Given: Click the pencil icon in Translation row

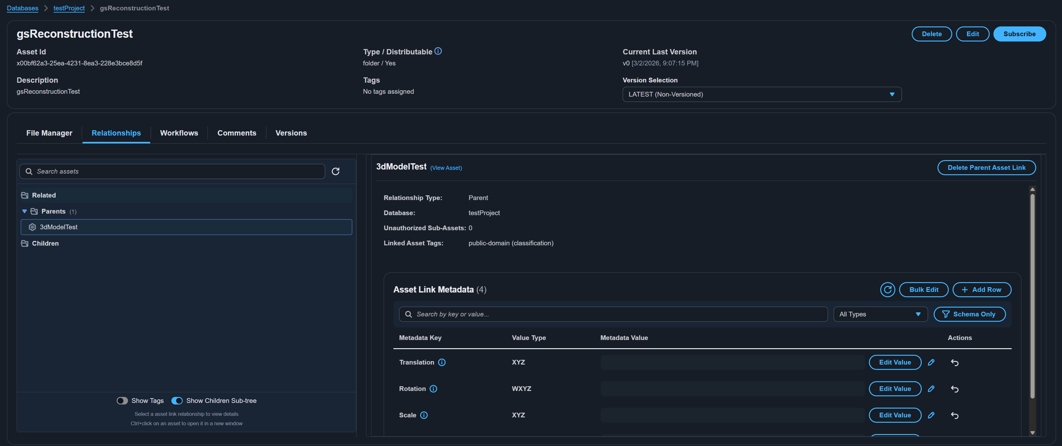Looking at the screenshot, I should point(931,362).
